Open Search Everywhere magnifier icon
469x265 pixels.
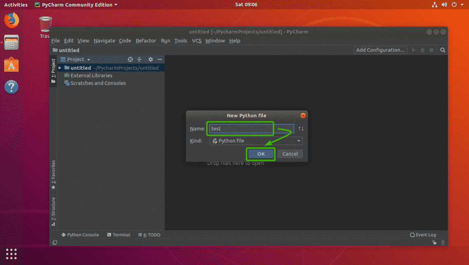(443, 50)
